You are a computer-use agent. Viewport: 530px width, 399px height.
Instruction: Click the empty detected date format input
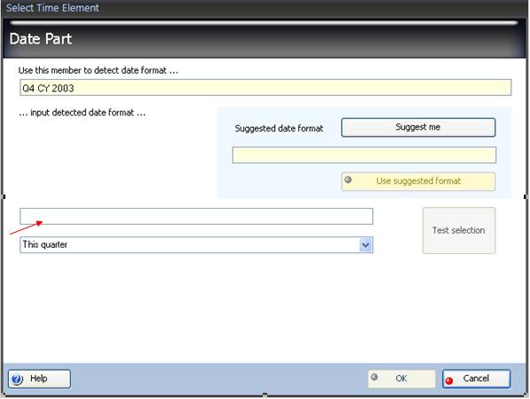(x=196, y=216)
